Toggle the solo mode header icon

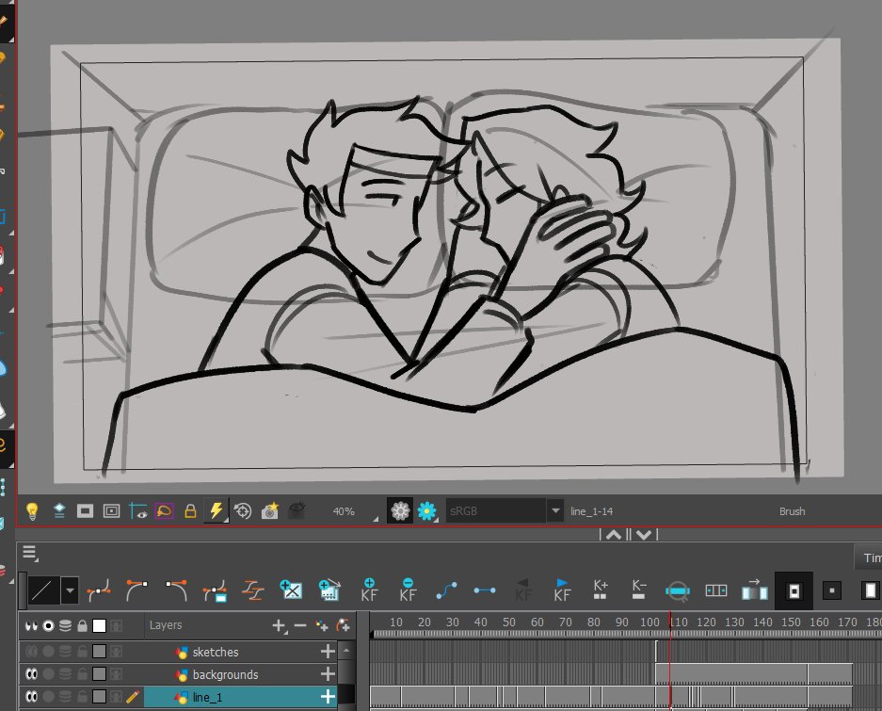[48, 625]
